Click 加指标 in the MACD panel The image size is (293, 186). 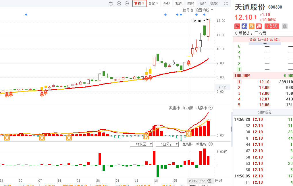188,108
